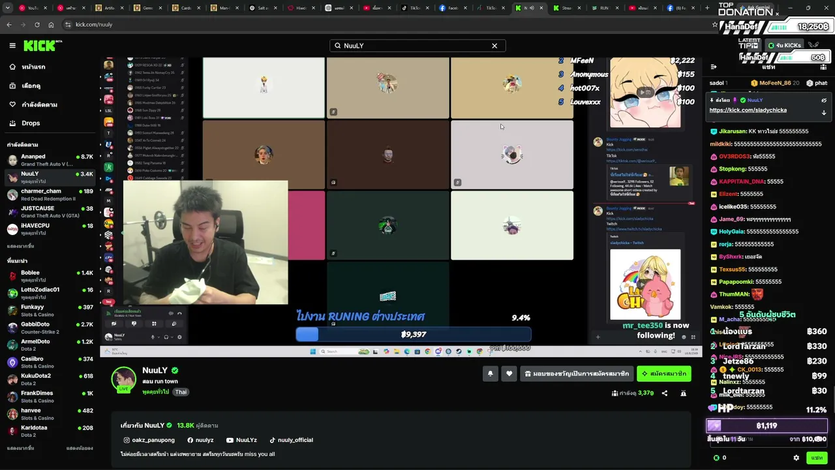The width and height of the screenshot is (835, 470).
Task: Select Bobiee in recommended channels
Action: pos(50,275)
